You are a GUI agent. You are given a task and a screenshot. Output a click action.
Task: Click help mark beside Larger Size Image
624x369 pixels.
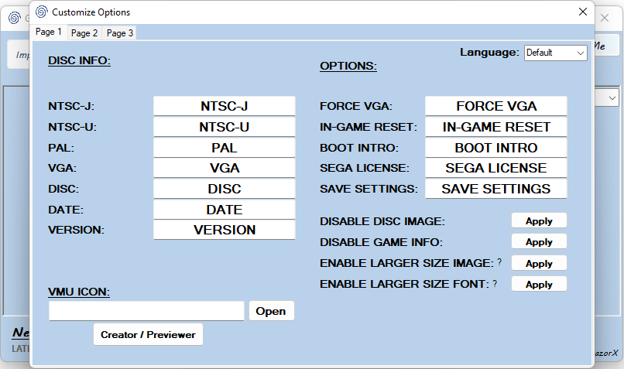click(x=499, y=262)
